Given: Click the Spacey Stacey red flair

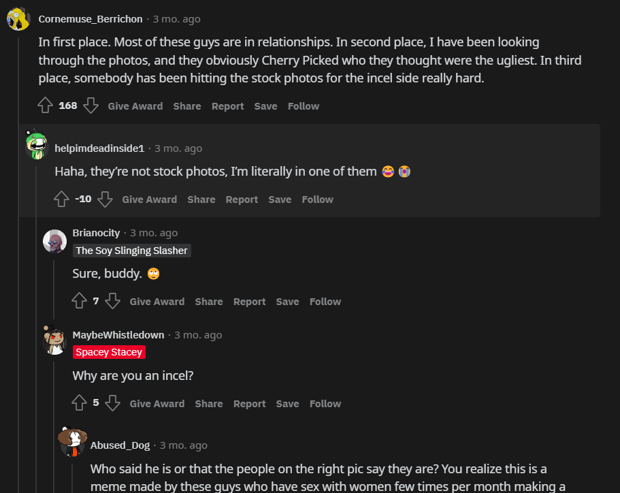Looking at the screenshot, I should click(x=109, y=352).
